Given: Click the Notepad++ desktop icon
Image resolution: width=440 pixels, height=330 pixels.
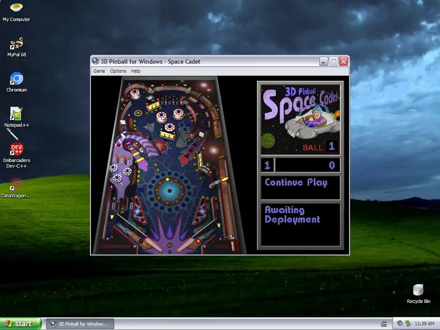Looking at the screenshot, I should pyautogui.click(x=17, y=117).
